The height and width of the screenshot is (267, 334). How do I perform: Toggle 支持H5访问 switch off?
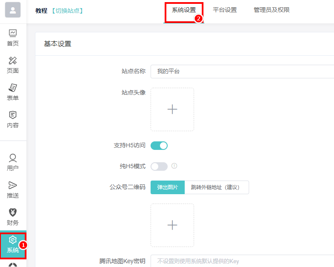[159, 146]
